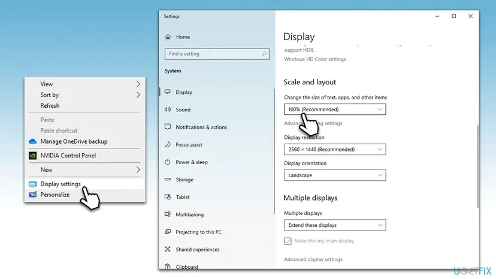Open Advanced display settings link
The height and width of the screenshot is (279, 496).
[313, 259]
